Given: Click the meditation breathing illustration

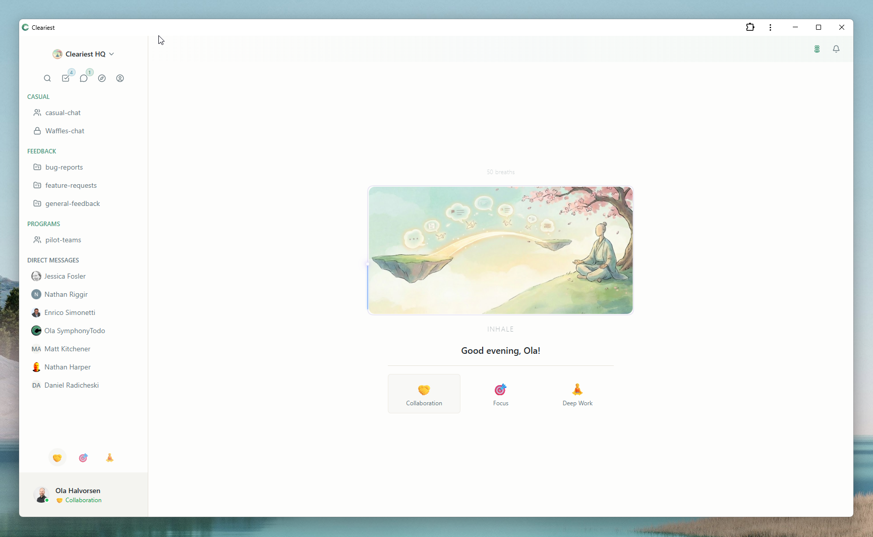Looking at the screenshot, I should coord(500,250).
